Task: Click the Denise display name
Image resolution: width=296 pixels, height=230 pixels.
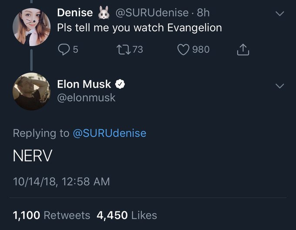Action: click(x=75, y=13)
